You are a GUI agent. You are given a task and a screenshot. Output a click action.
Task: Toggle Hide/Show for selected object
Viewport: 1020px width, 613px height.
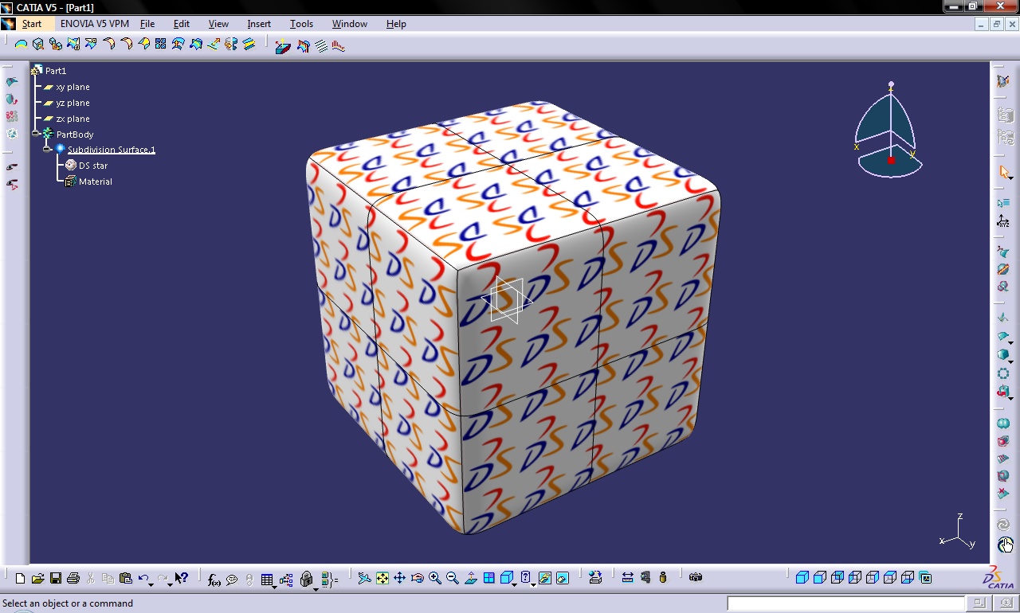tap(545, 578)
